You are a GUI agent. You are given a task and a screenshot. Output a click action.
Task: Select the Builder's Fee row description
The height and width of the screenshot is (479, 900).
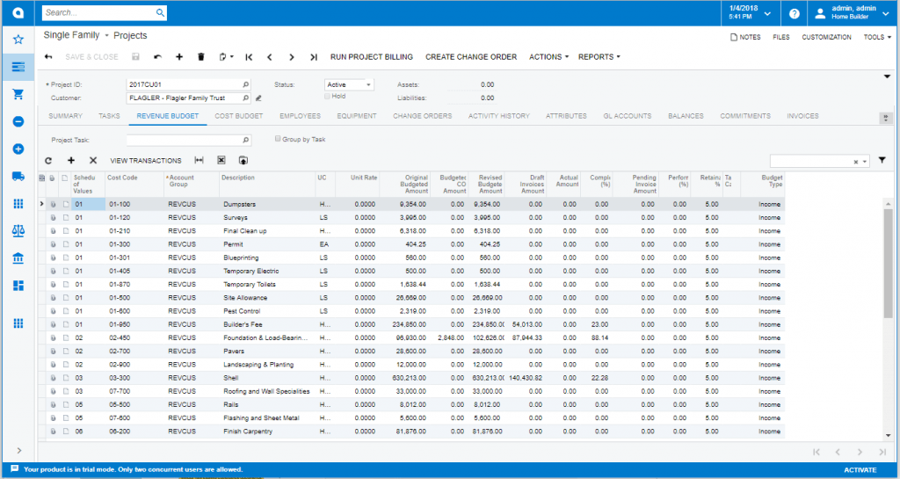click(x=243, y=324)
